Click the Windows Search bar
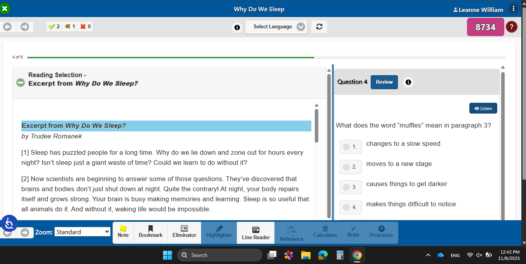This screenshot has width=526, height=264. coord(219,255)
